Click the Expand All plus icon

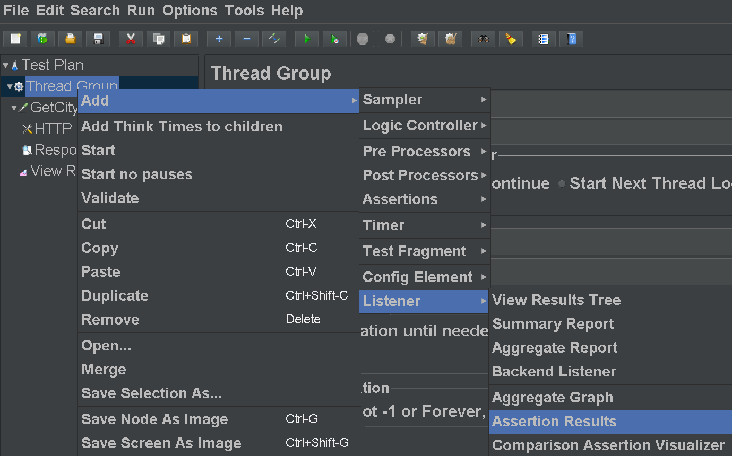coord(219,39)
